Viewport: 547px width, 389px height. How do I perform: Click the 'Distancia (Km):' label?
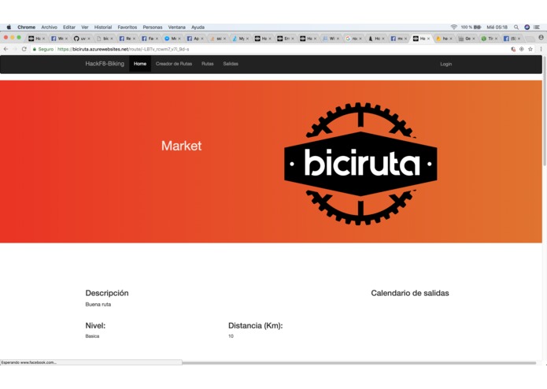tap(255, 325)
